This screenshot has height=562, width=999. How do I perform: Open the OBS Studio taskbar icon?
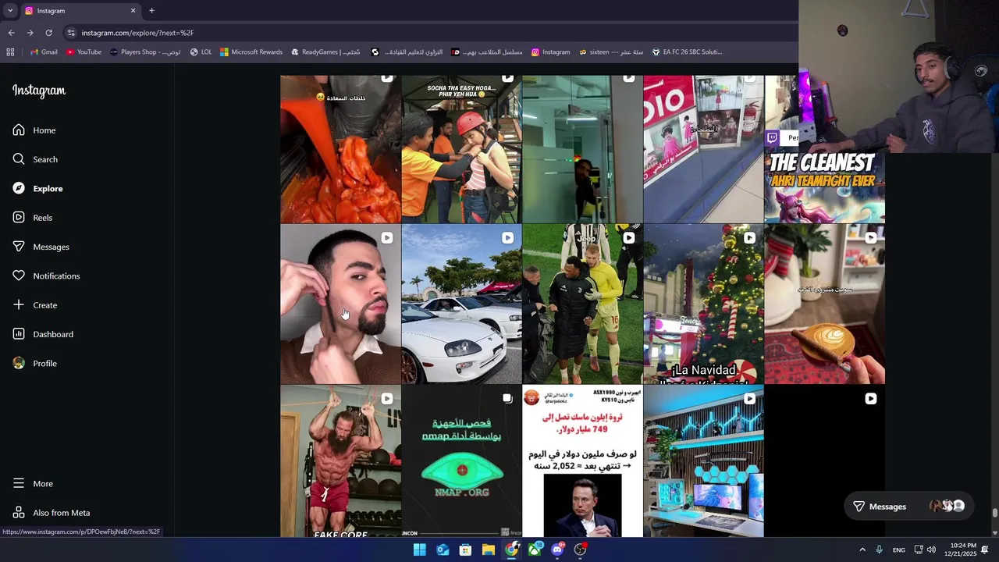click(580, 550)
